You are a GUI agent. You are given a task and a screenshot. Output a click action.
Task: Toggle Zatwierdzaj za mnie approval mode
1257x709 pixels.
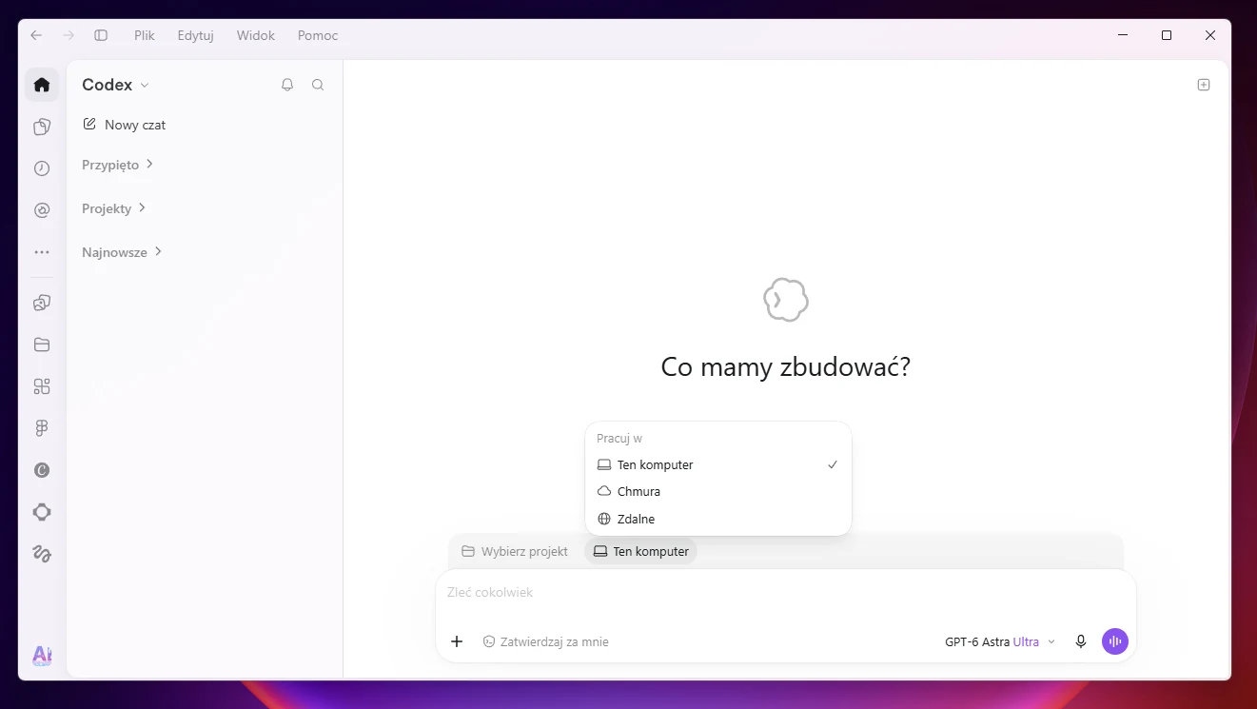[x=545, y=641]
